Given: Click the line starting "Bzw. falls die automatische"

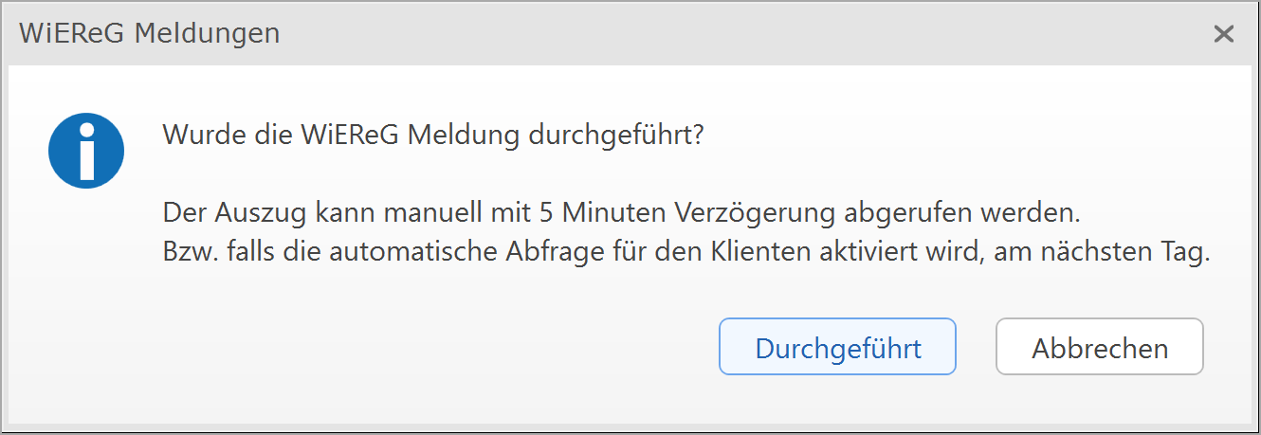Looking at the screenshot, I should pos(686,255).
